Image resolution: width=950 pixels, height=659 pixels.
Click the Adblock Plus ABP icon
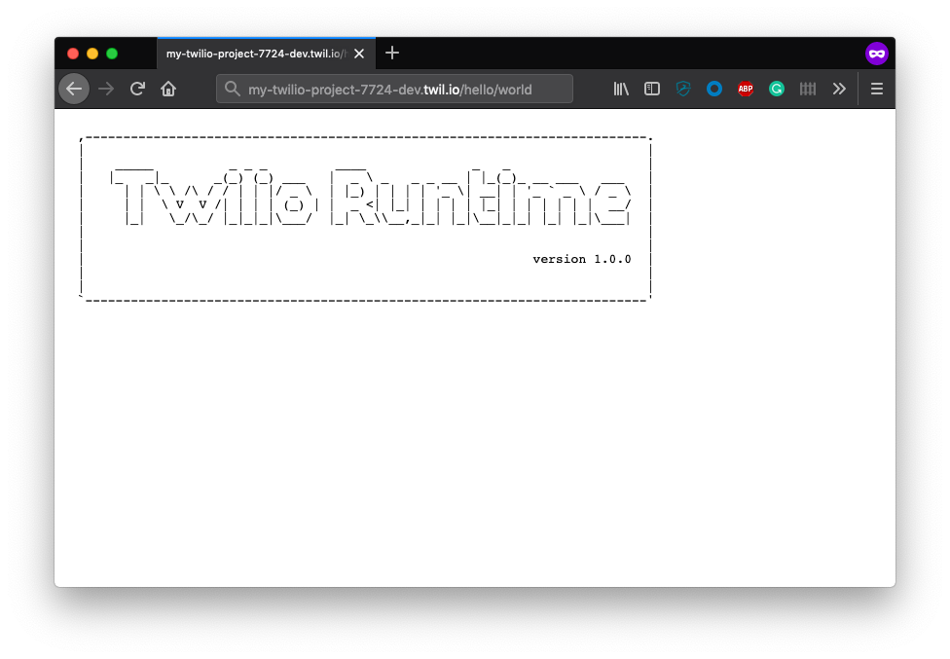[746, 89]
